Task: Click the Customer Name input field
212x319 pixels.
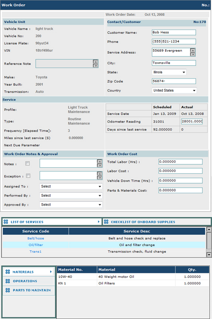Action: tap(174, 32)
